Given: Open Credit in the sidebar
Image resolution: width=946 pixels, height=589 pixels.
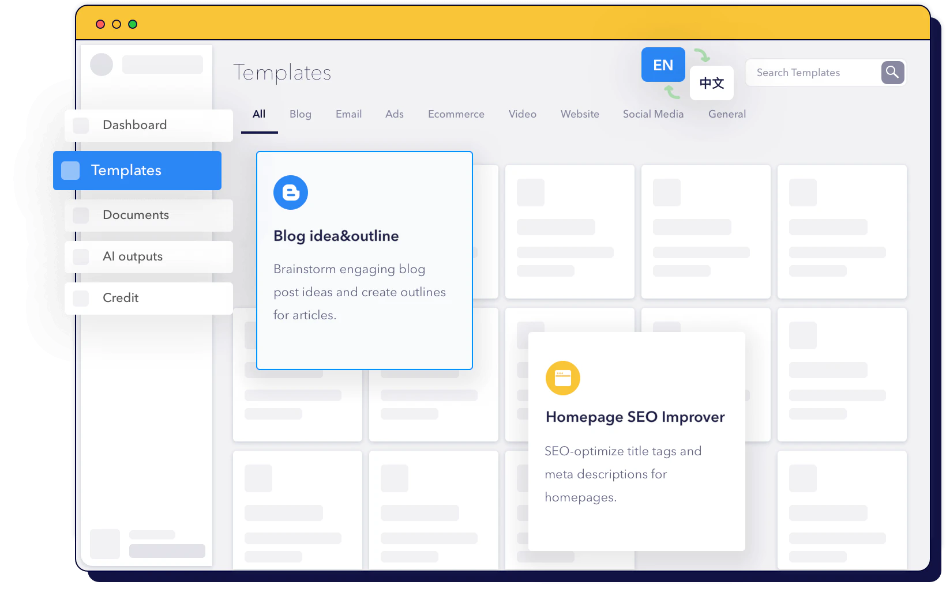Looking at the screenshot, I should click(149, 299).
